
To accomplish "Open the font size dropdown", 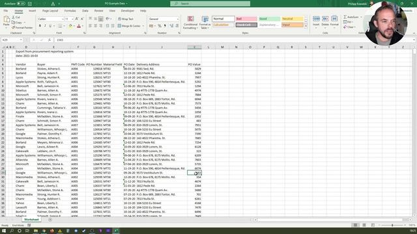I will coord(72,19).
